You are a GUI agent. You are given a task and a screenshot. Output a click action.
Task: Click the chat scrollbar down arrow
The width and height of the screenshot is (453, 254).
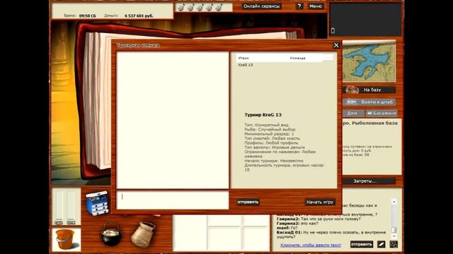click(x=394, y=236)
